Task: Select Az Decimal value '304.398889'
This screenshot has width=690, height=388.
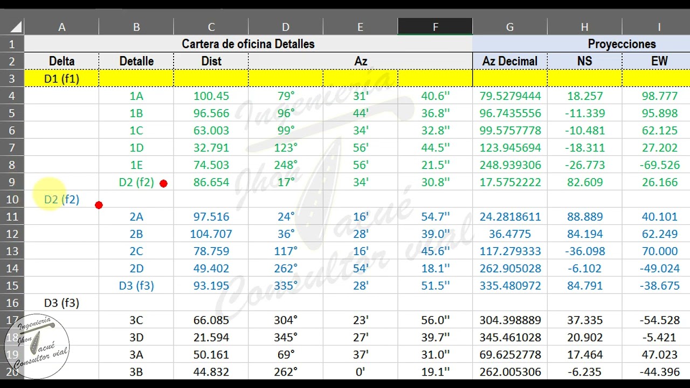Action: pyautogui.click(x=510, y=320)
